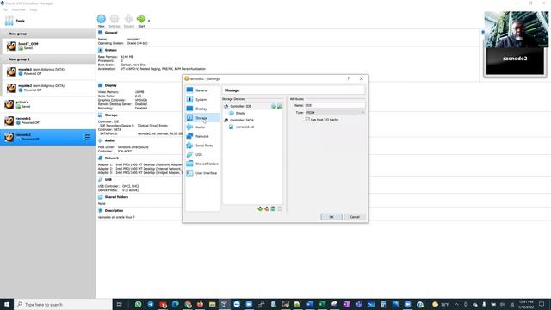This screenshot has width=551, height=310.
Task: Open the taskbar clock and date
Action: click(x=526, y=304)
